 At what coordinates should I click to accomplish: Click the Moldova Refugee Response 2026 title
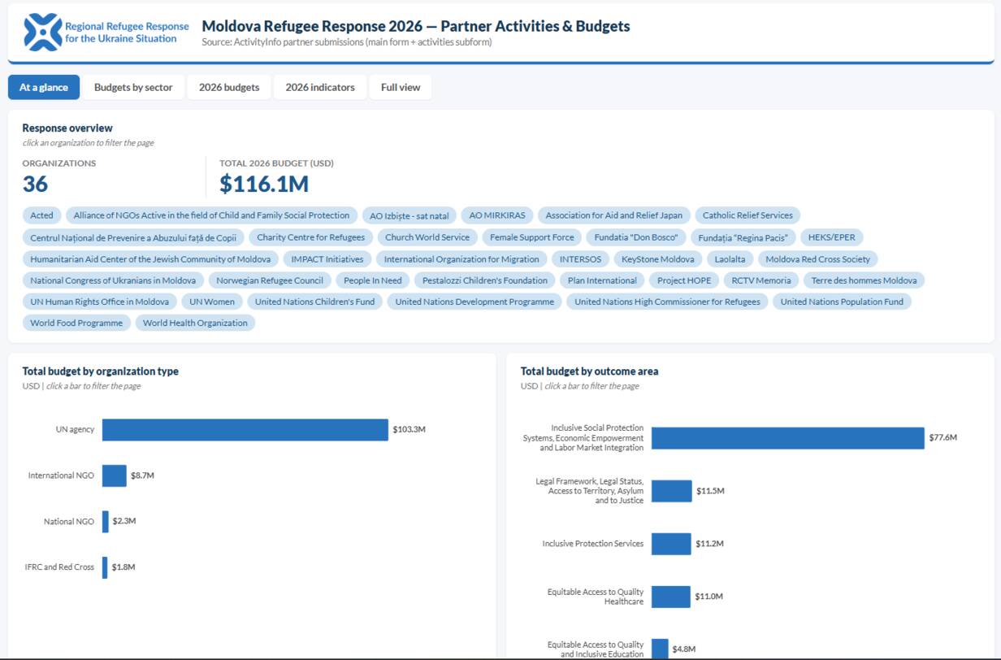click(x=416, y=26)
